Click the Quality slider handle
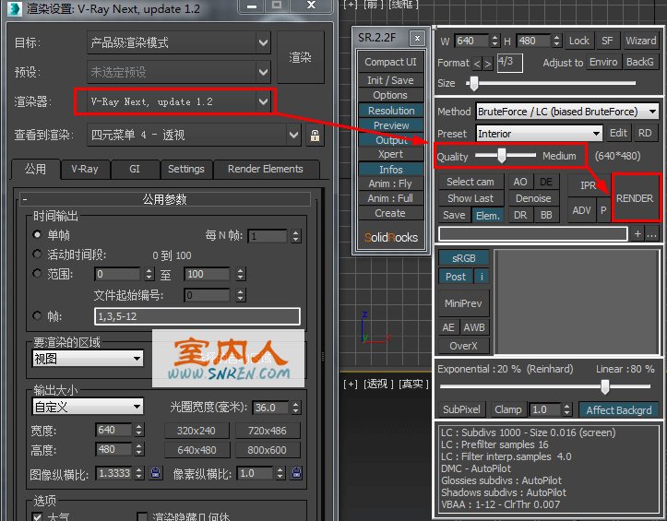667x521 pixels. pyautogui.click(x=502, y=156)
